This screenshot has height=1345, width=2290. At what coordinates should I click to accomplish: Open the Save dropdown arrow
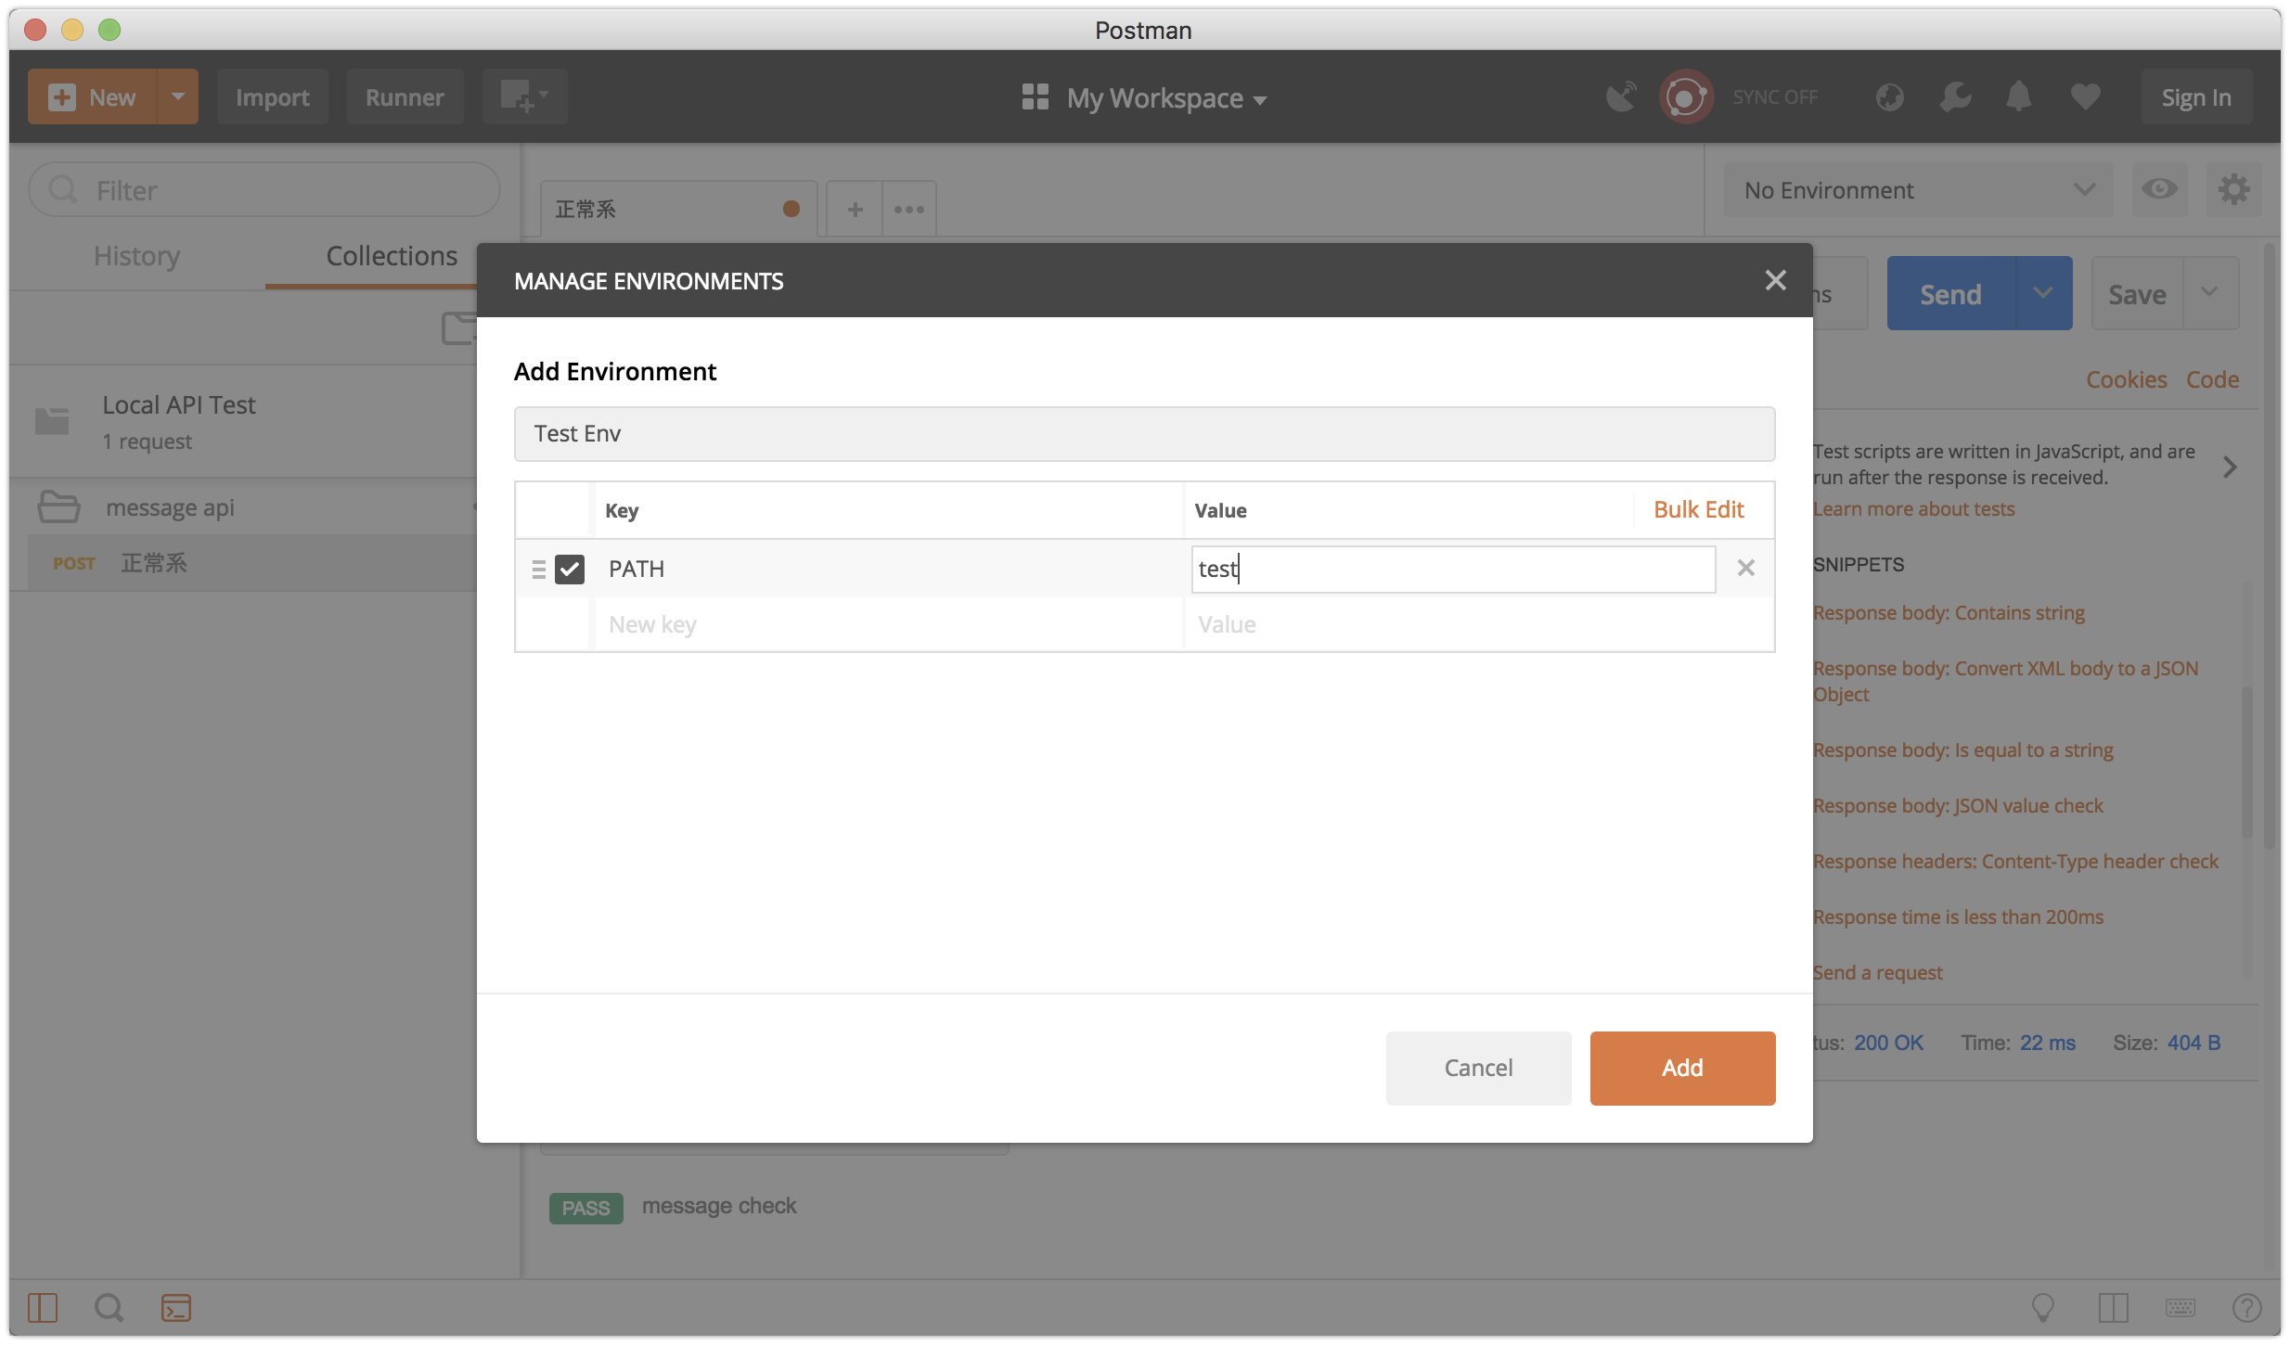click(2210, 294)
